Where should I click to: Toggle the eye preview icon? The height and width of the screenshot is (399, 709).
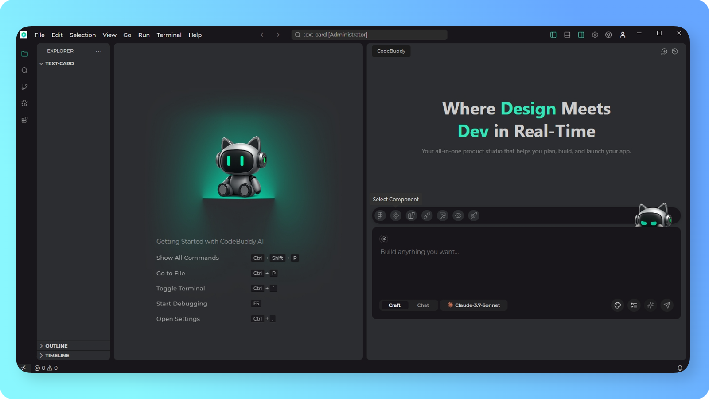458,215
